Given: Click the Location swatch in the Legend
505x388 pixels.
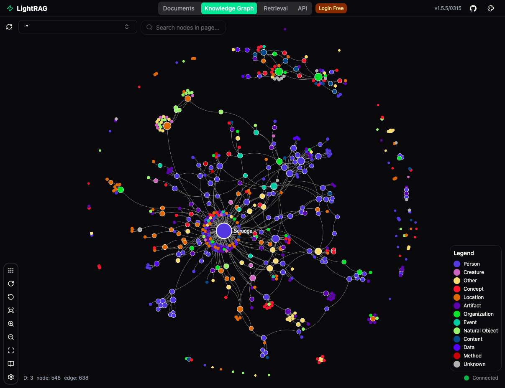Looking at the screenshot, I should pyautogui.click(x=457, y=297).
